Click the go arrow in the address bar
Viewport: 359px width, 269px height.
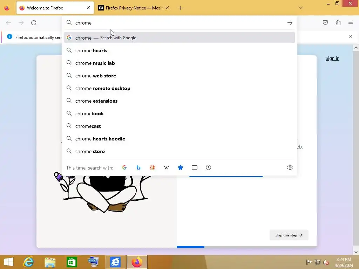click(290, 23)
